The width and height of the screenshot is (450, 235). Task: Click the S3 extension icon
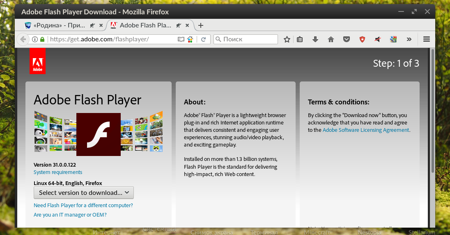393,39
